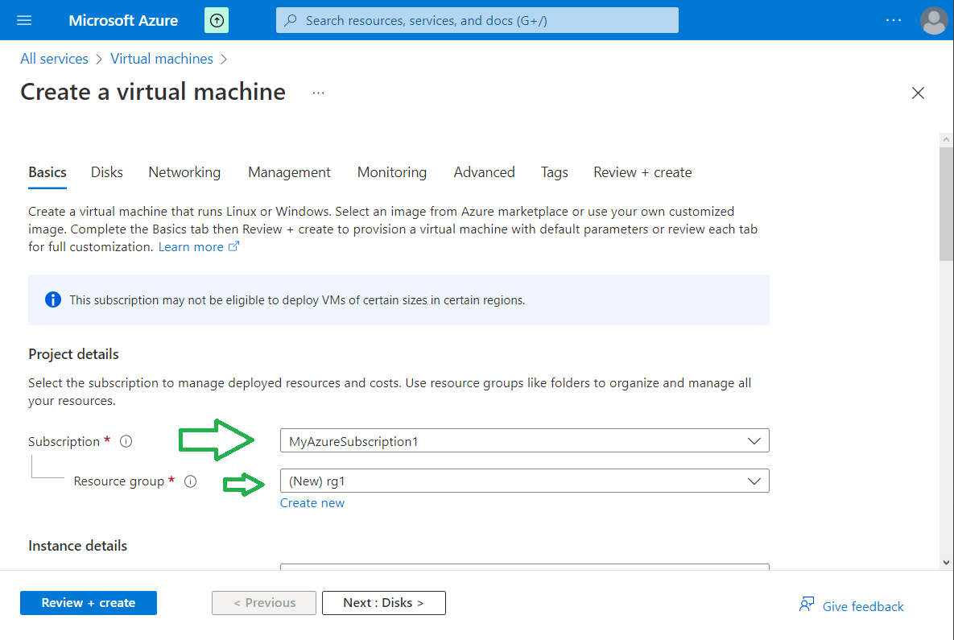Click the Resource group field label
Screen dimensions: 954x640
119,481
